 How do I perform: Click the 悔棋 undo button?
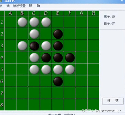pyautogui.click(x=113, y=101)
